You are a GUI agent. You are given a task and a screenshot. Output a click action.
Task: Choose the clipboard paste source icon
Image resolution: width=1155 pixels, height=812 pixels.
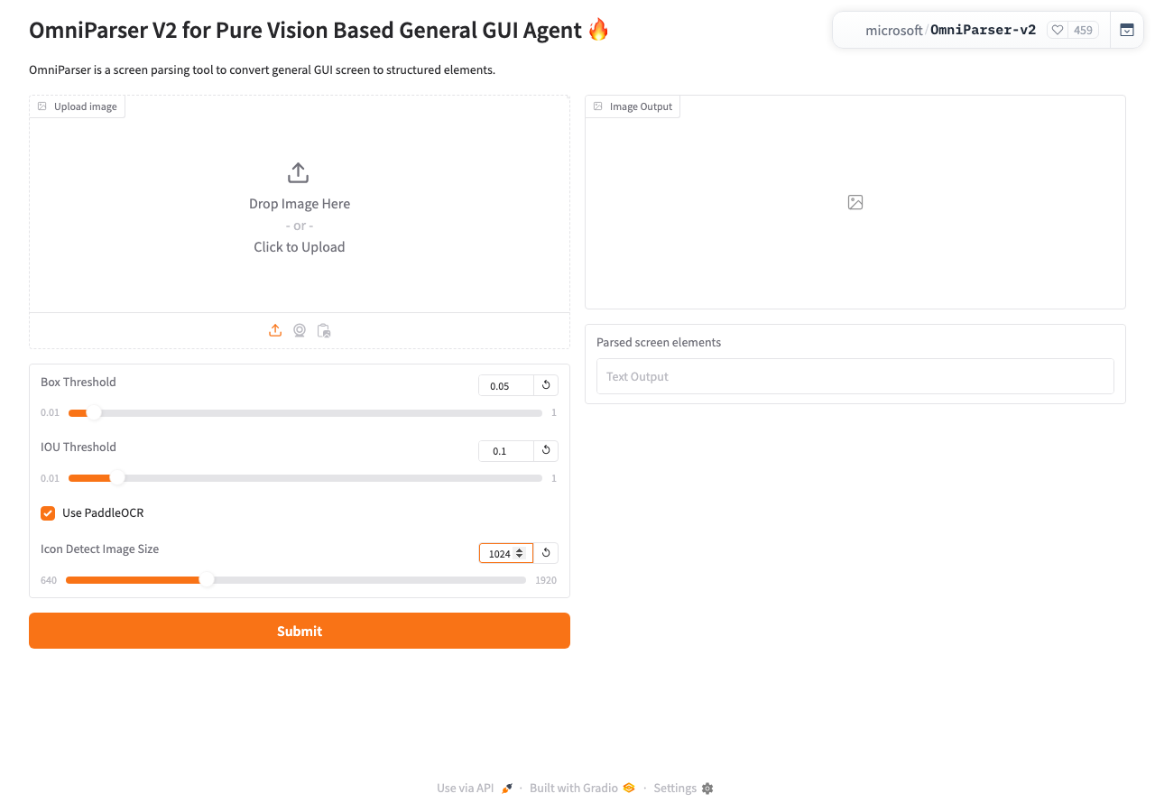324,331
